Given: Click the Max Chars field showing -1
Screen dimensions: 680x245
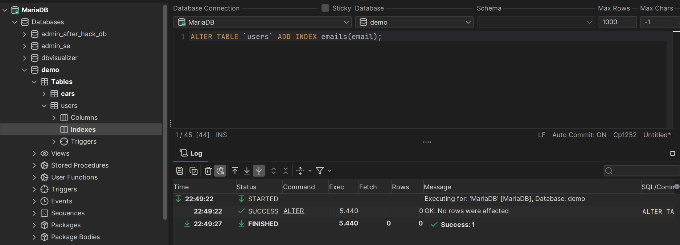Looking at the screenshot, I should pos(660,22).
